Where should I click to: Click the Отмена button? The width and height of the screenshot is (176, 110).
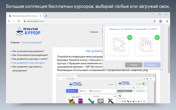tap(134, 65)
